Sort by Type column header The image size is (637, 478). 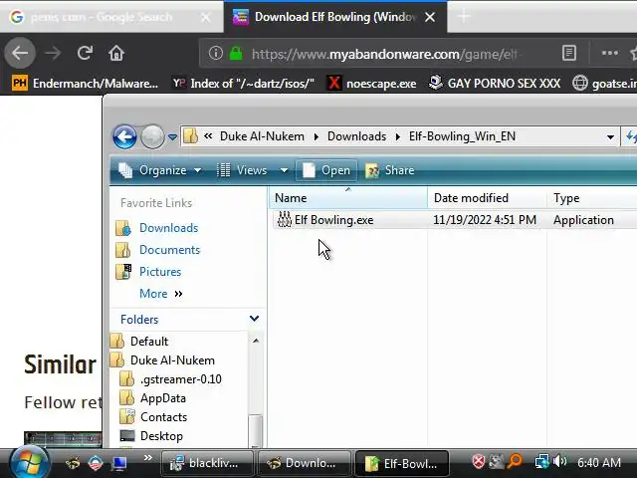point(592,198)
